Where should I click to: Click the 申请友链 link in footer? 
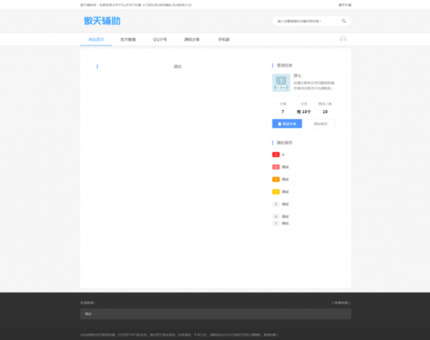pos(340,303)
